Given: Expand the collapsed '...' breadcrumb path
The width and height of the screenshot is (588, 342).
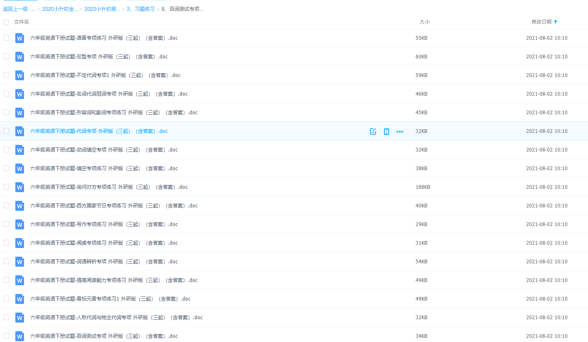Looking at the screenshot, I should tap(33, 9).
